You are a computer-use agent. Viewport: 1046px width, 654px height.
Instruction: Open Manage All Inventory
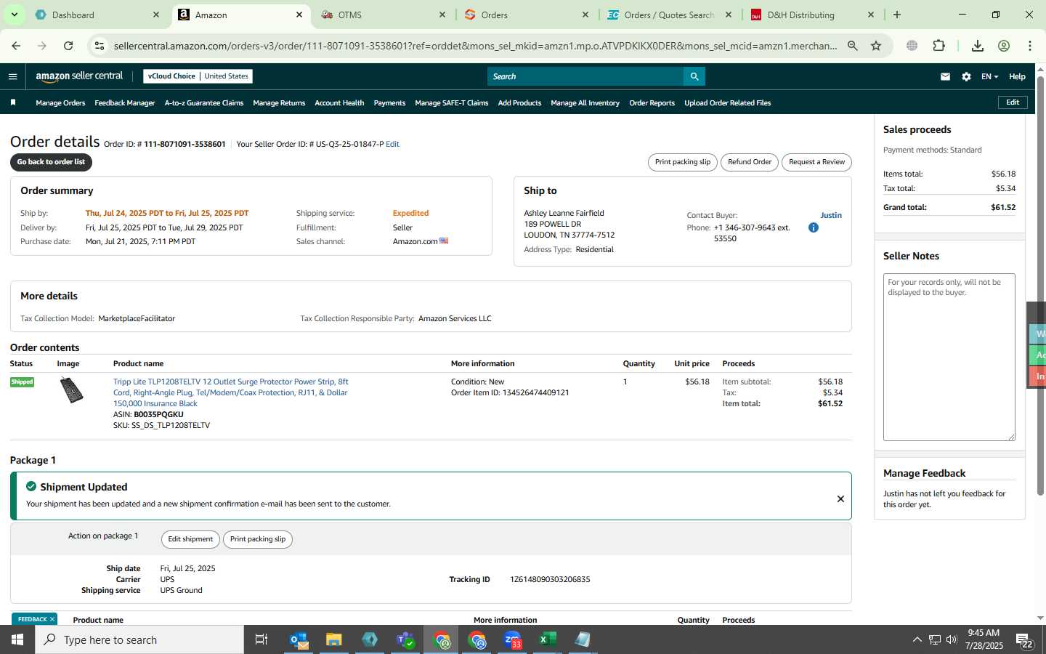(x=585, y=103)
